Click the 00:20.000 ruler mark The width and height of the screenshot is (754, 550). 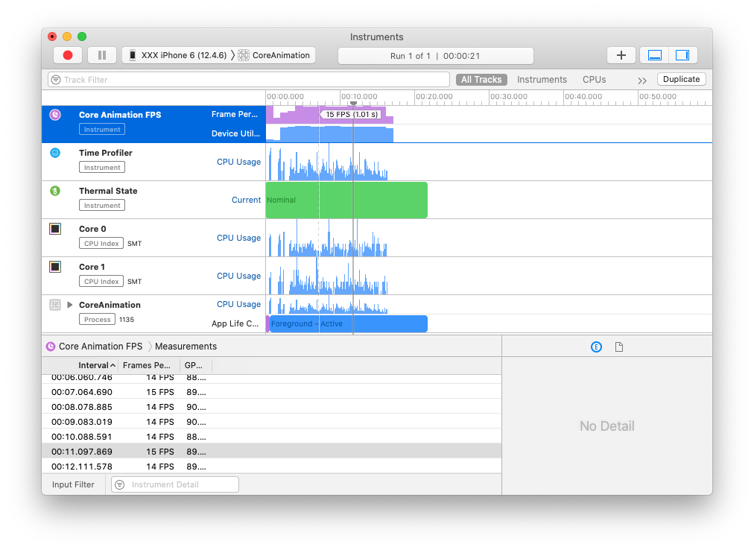(434, 96)
